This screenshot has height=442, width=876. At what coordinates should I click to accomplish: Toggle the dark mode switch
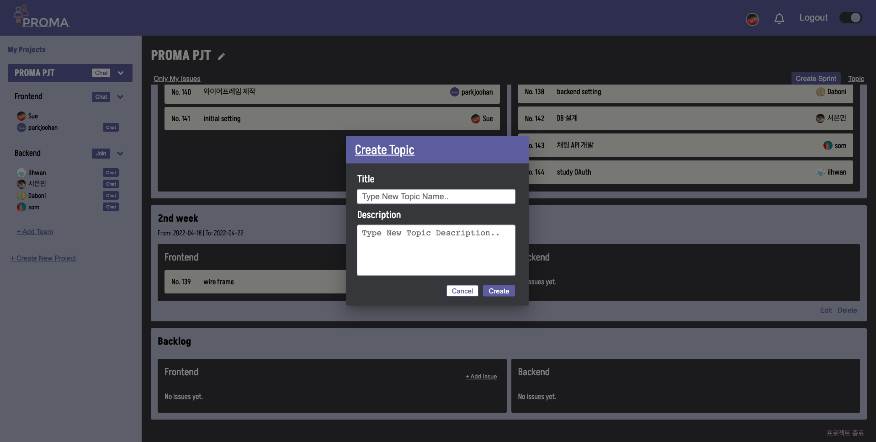[851, 17]
